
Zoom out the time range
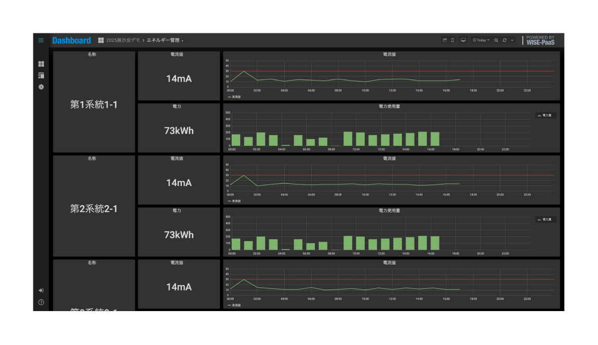point(496,40)
